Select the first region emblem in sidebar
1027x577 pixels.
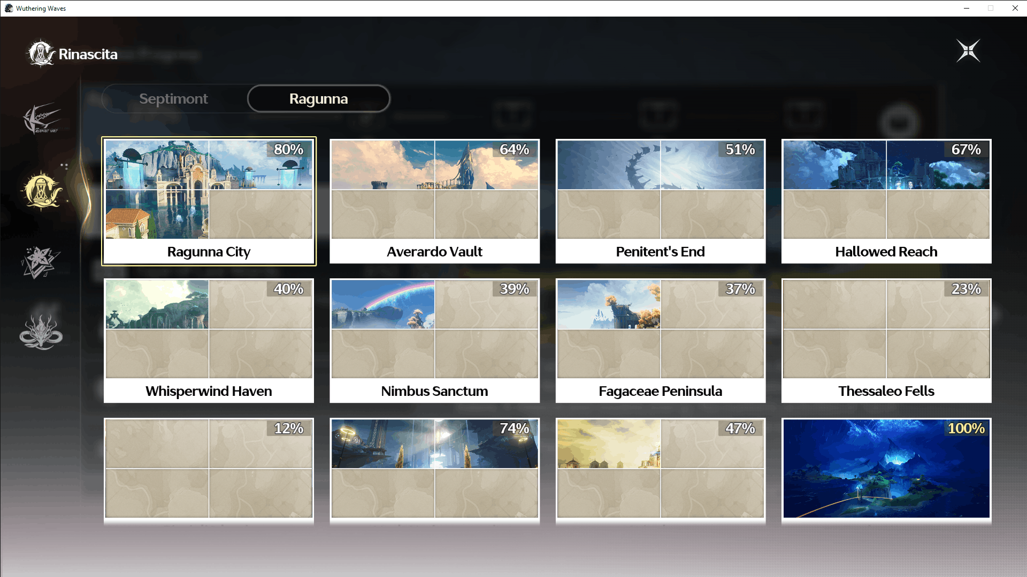coord(41,118)
